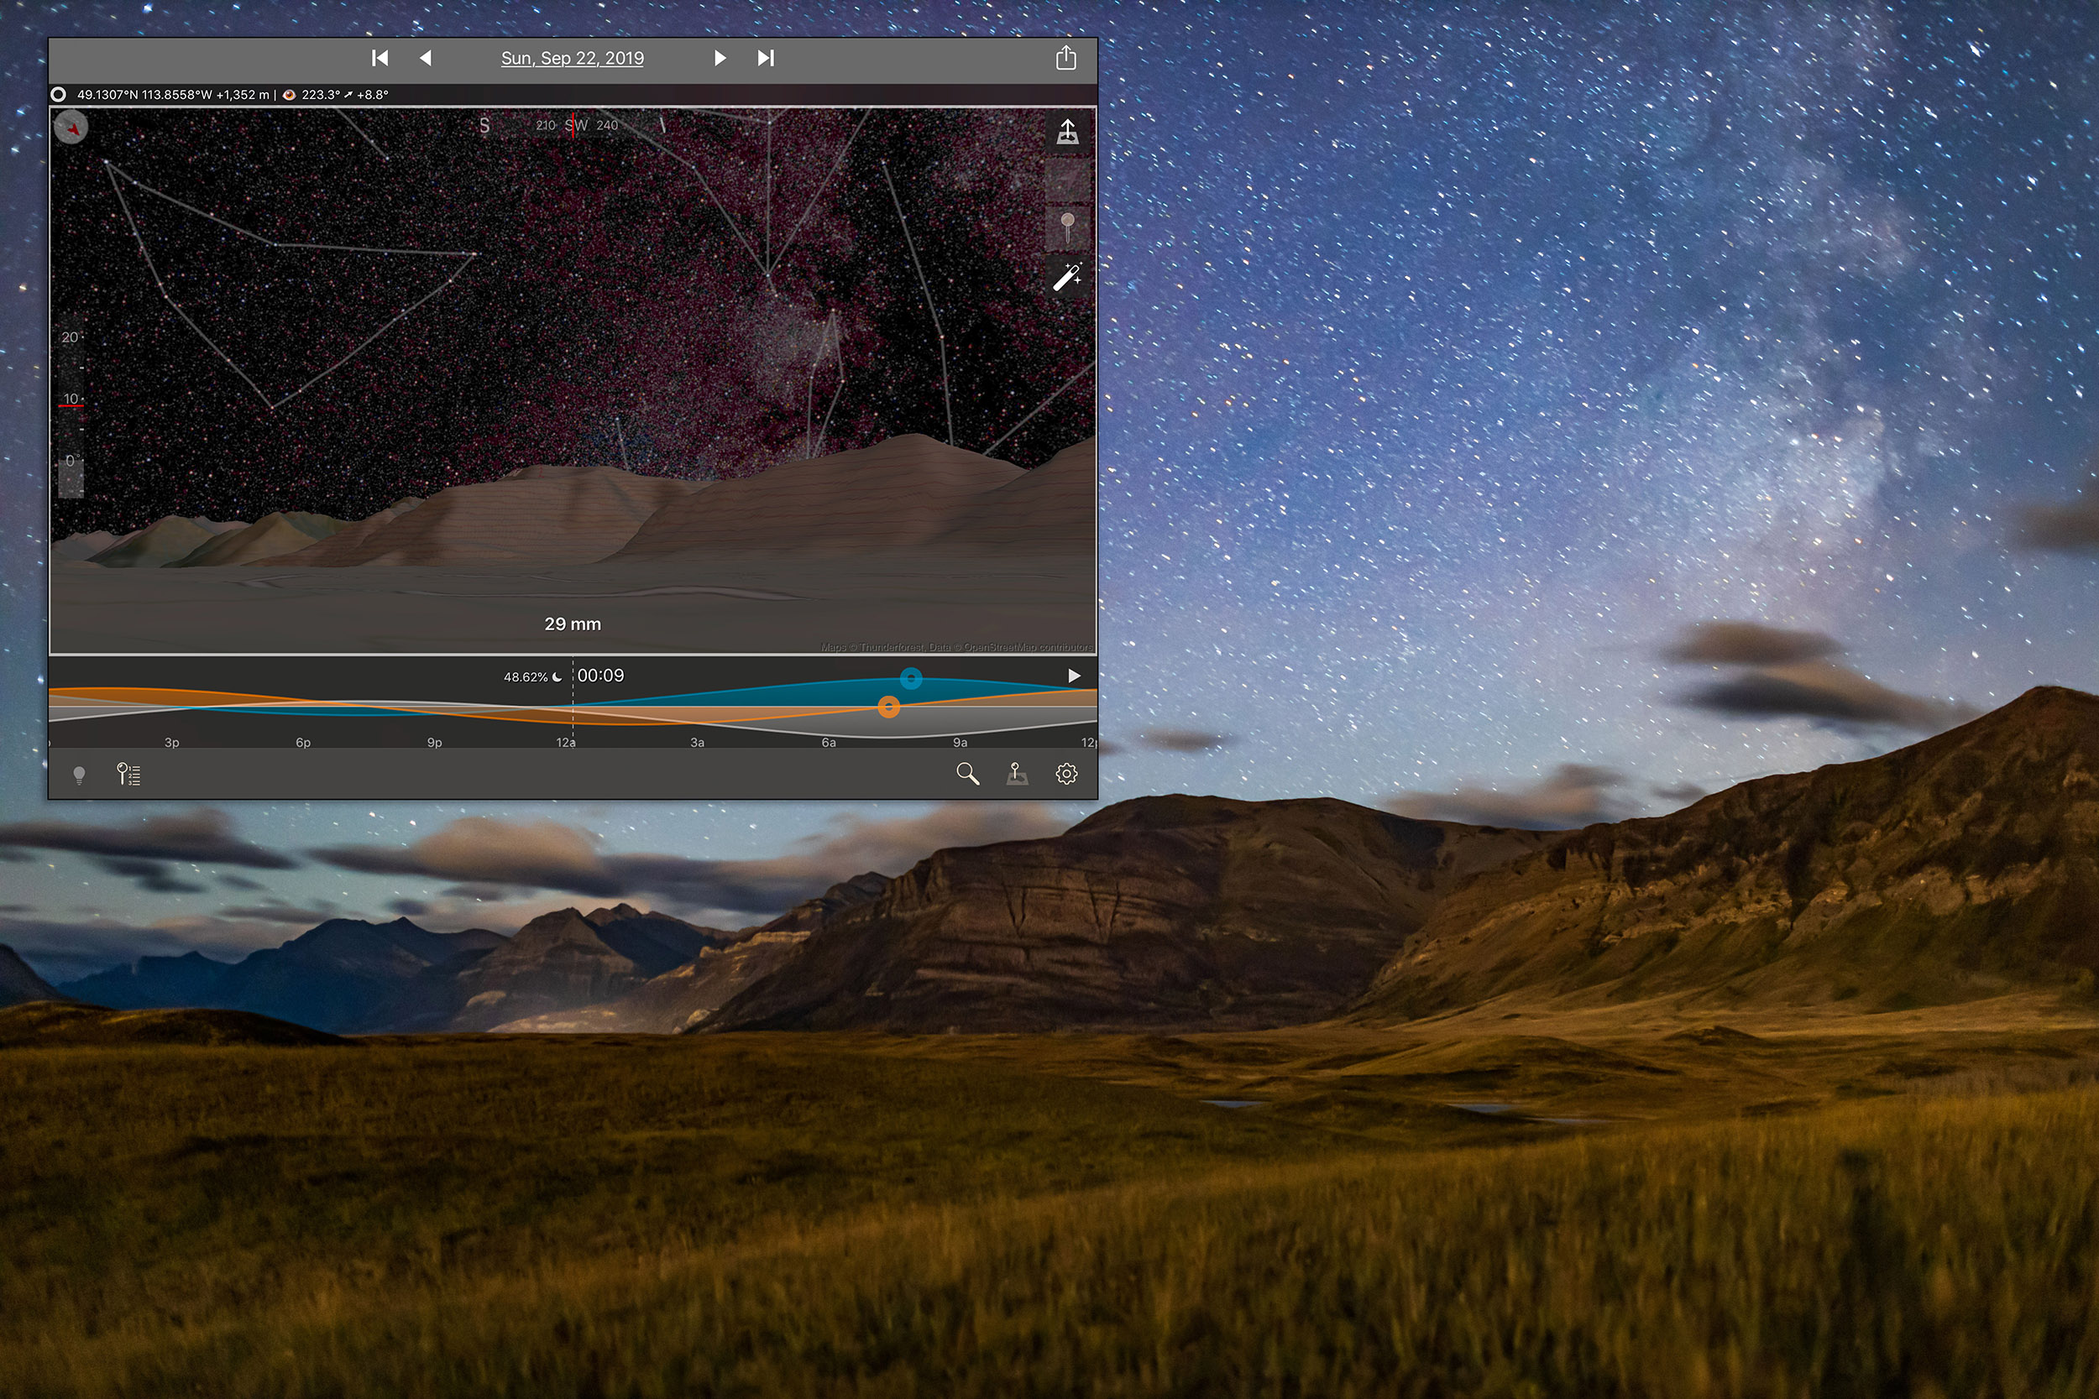Play the timeline animation
The width and height of the screenshot is (2099, 1399).
(x=1075, y=676)
